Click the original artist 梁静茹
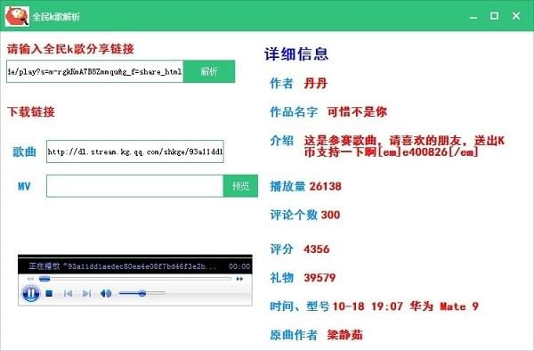 (x=344, y=335)
